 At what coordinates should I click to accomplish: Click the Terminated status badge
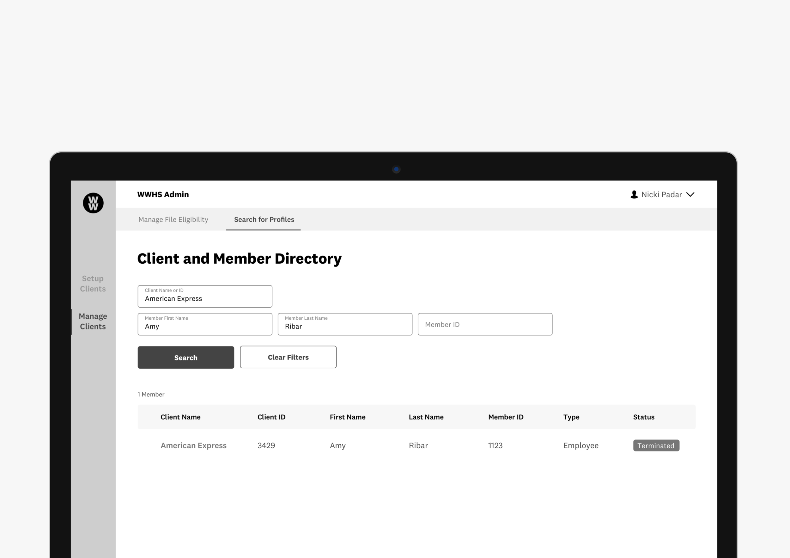click(656, 445)
